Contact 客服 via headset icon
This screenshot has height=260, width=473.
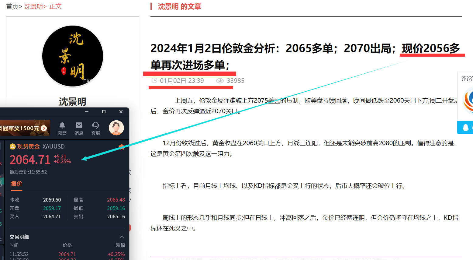click(x=95, y=125)
